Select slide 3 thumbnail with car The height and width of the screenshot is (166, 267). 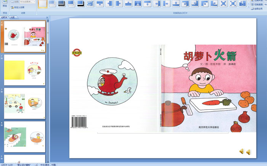point(25,103)
